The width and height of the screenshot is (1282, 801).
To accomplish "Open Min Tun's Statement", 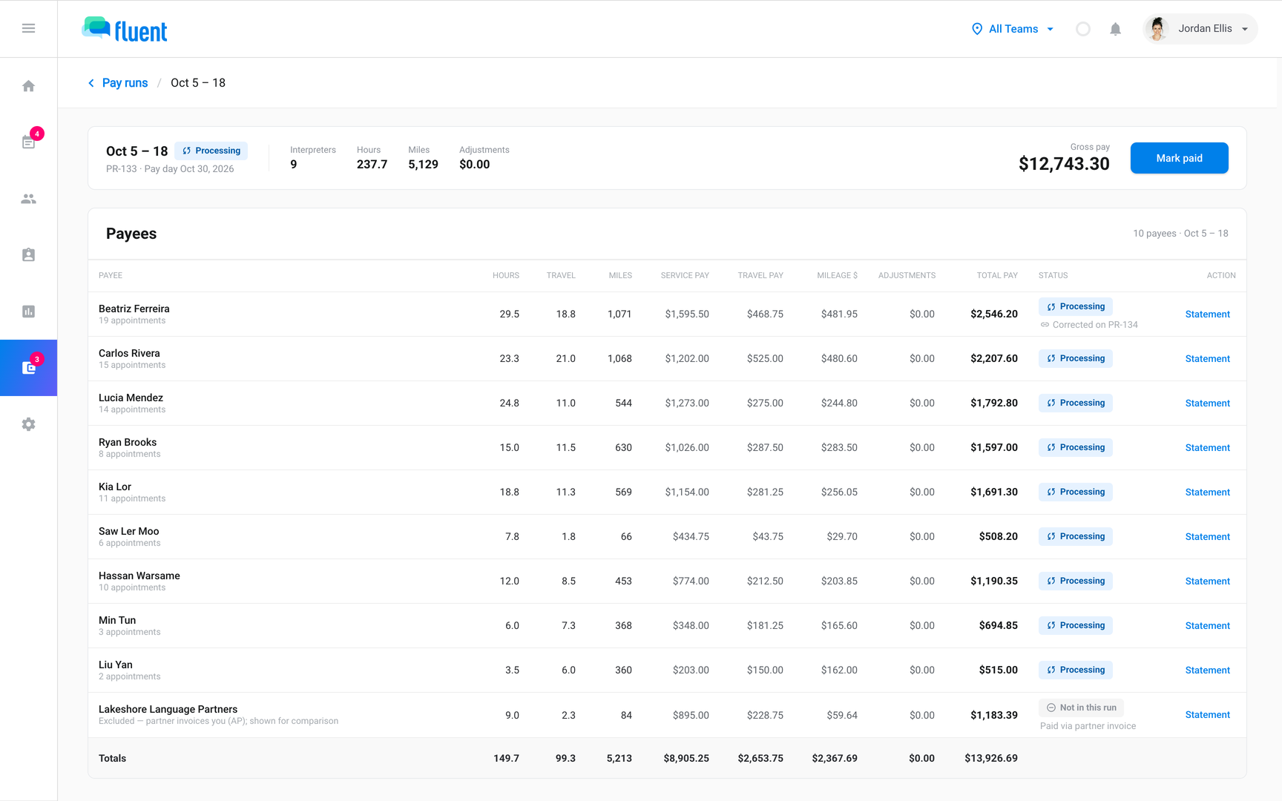I will click(1207, 626).
